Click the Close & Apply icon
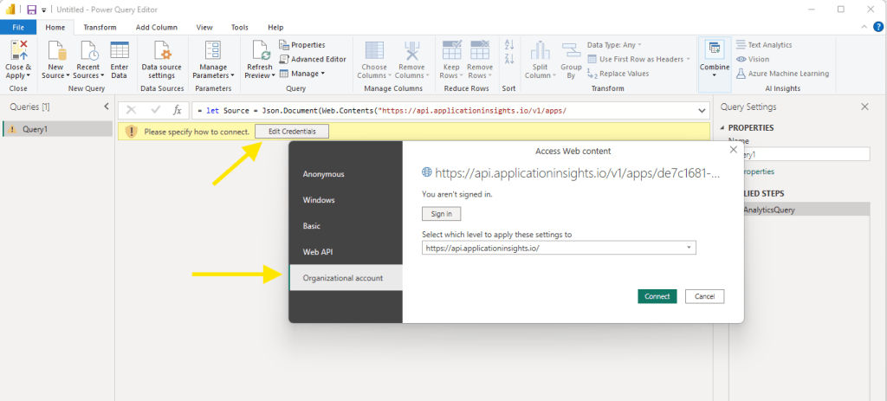Screen dimensions: 887x401 coord(17,50)
